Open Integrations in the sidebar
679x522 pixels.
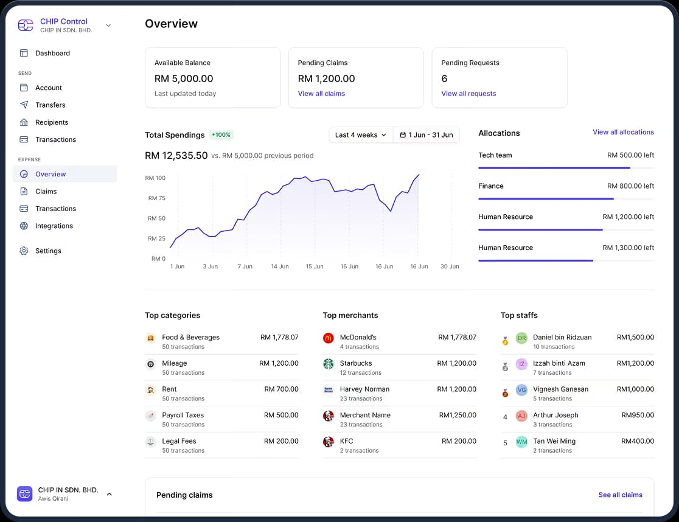point(65,226)
